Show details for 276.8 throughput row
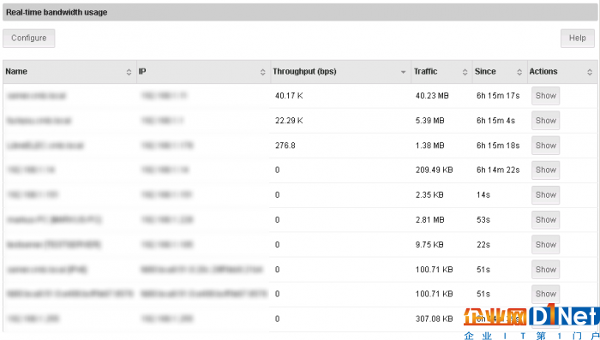Image resolution: width=600 pixels, height=340 pixels. [546, 146]
